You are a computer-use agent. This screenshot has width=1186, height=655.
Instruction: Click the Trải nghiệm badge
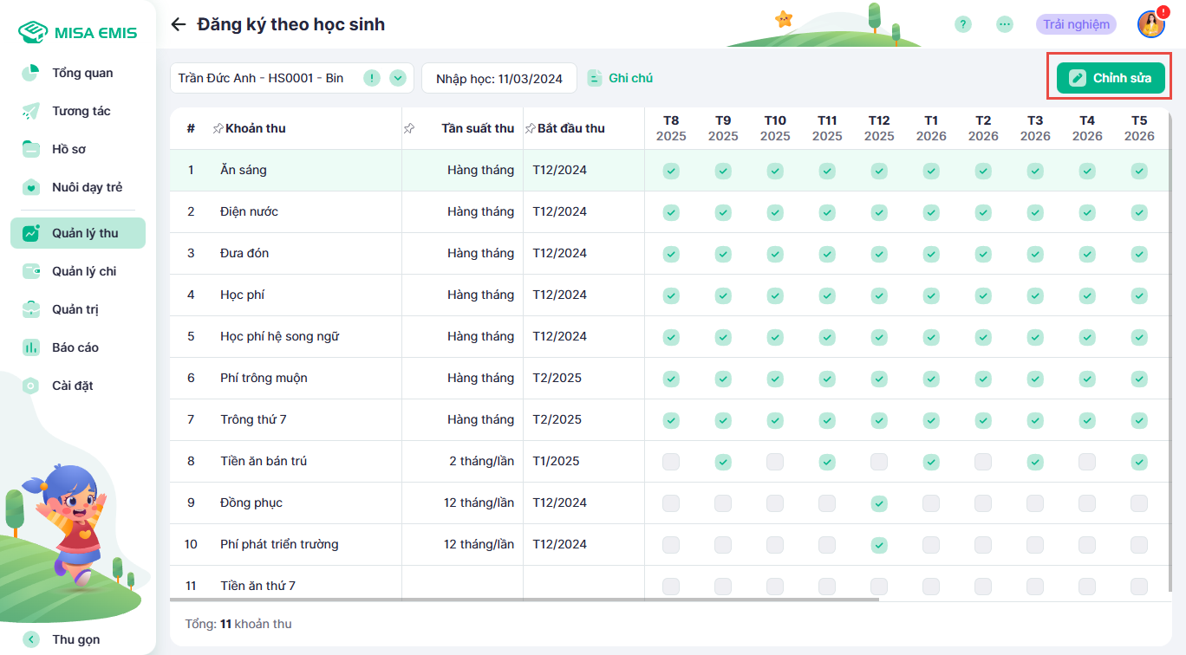(1076, 24)
